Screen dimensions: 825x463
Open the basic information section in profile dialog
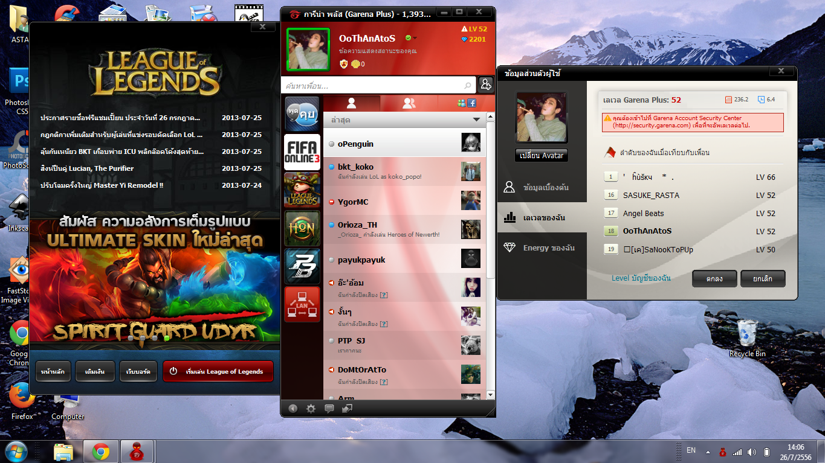[542, 187]
